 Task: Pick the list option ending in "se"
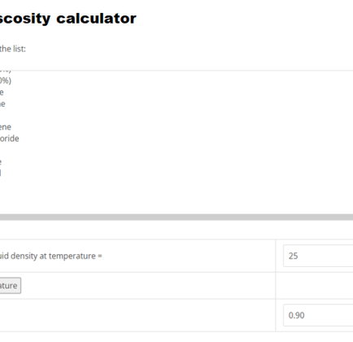pyautogui.click(x=2, y=103)
